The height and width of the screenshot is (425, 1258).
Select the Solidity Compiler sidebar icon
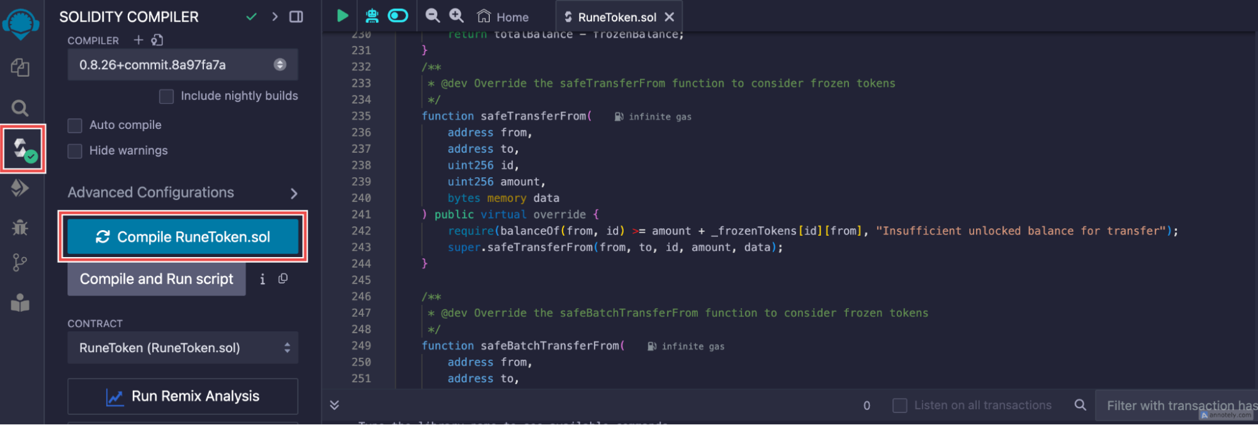click(x=23, y=149)
